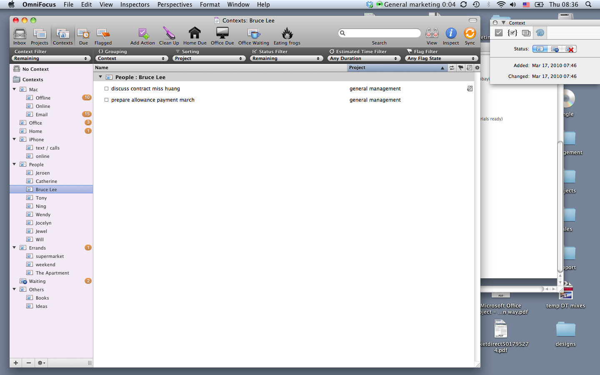Open the column options gear icon

(x=477, y=67)
